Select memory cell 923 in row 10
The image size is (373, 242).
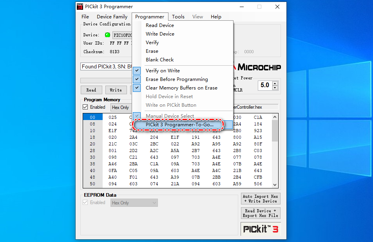point(258,131)
